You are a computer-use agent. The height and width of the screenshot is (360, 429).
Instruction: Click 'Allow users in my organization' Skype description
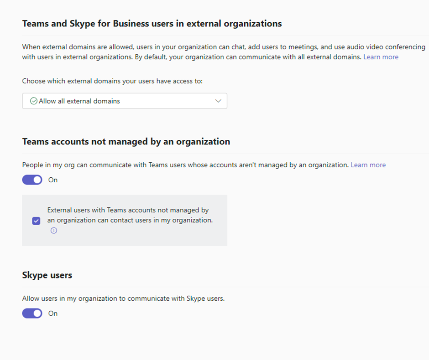123,298
